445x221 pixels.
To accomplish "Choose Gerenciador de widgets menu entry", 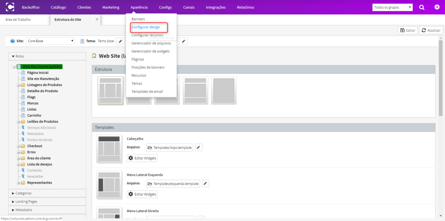I will click(x=151, y=51).
